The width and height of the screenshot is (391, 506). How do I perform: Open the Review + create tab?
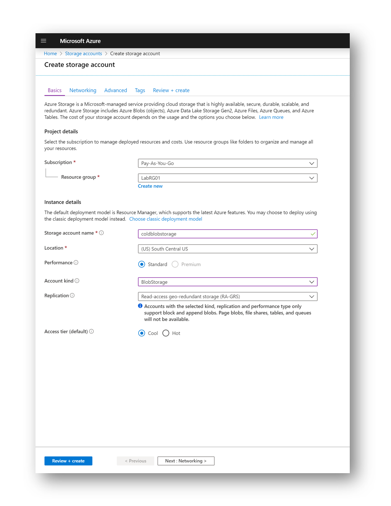[x=171, y=91]
